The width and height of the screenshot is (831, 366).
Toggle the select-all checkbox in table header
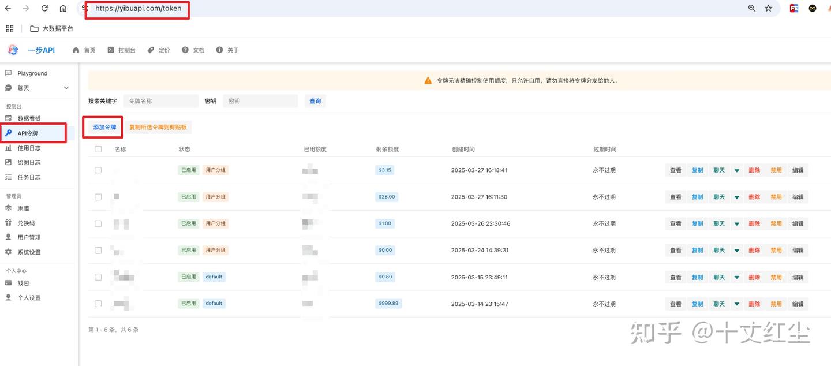click(98, 148)
